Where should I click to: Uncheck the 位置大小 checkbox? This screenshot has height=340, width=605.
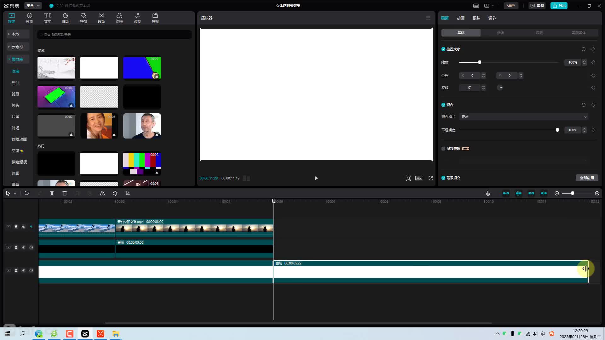coord(443,49)
